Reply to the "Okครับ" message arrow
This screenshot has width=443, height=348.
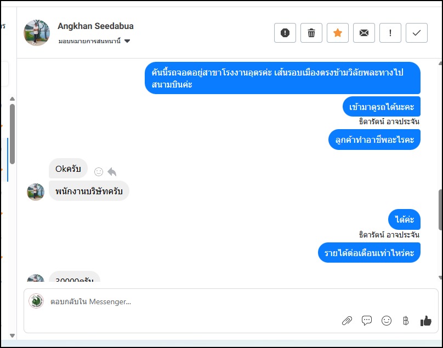[112, 172]
